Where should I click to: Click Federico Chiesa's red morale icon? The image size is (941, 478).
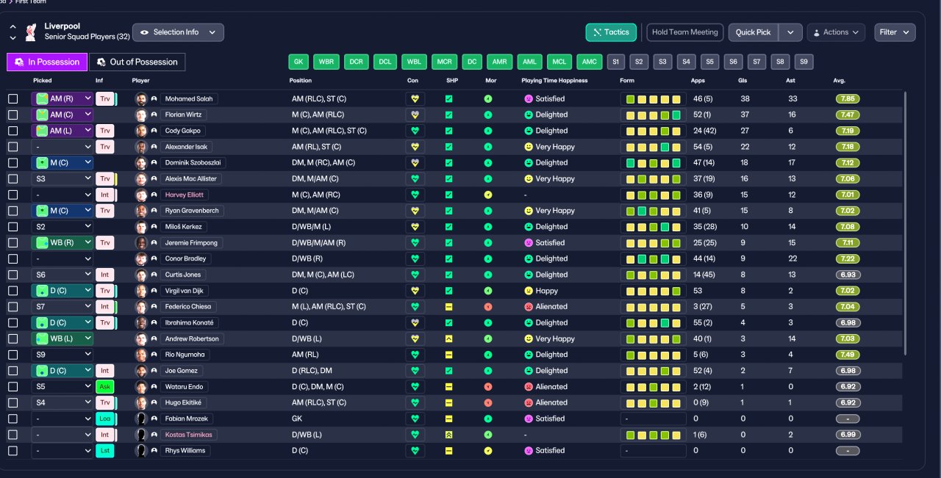pos(488,307)
